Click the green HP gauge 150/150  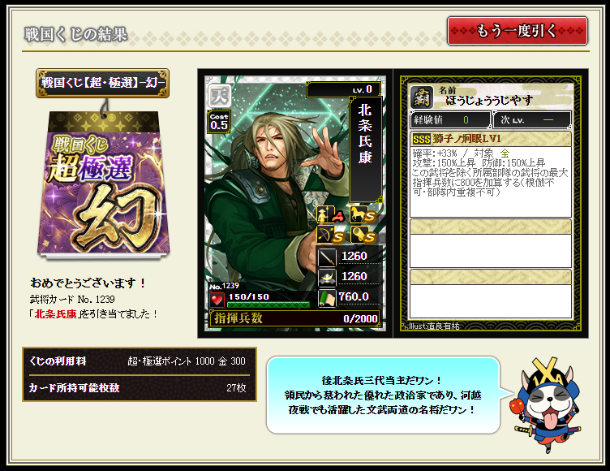[268, 305]
